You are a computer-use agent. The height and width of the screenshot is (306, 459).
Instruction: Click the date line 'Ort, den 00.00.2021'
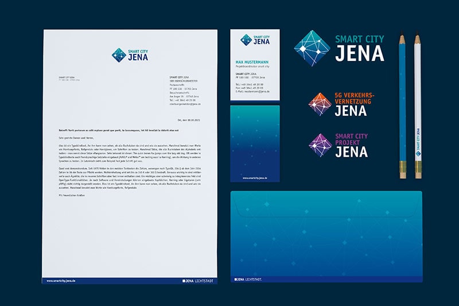pos(189,120)
